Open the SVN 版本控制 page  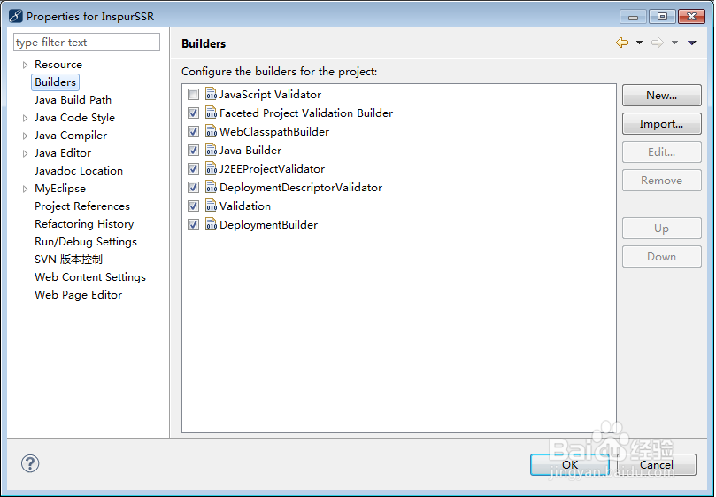(x=68, y=260)
